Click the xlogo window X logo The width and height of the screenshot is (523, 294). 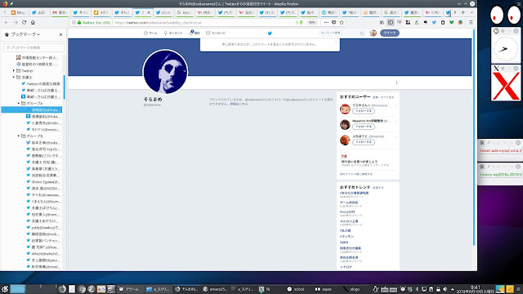point(506,86)
